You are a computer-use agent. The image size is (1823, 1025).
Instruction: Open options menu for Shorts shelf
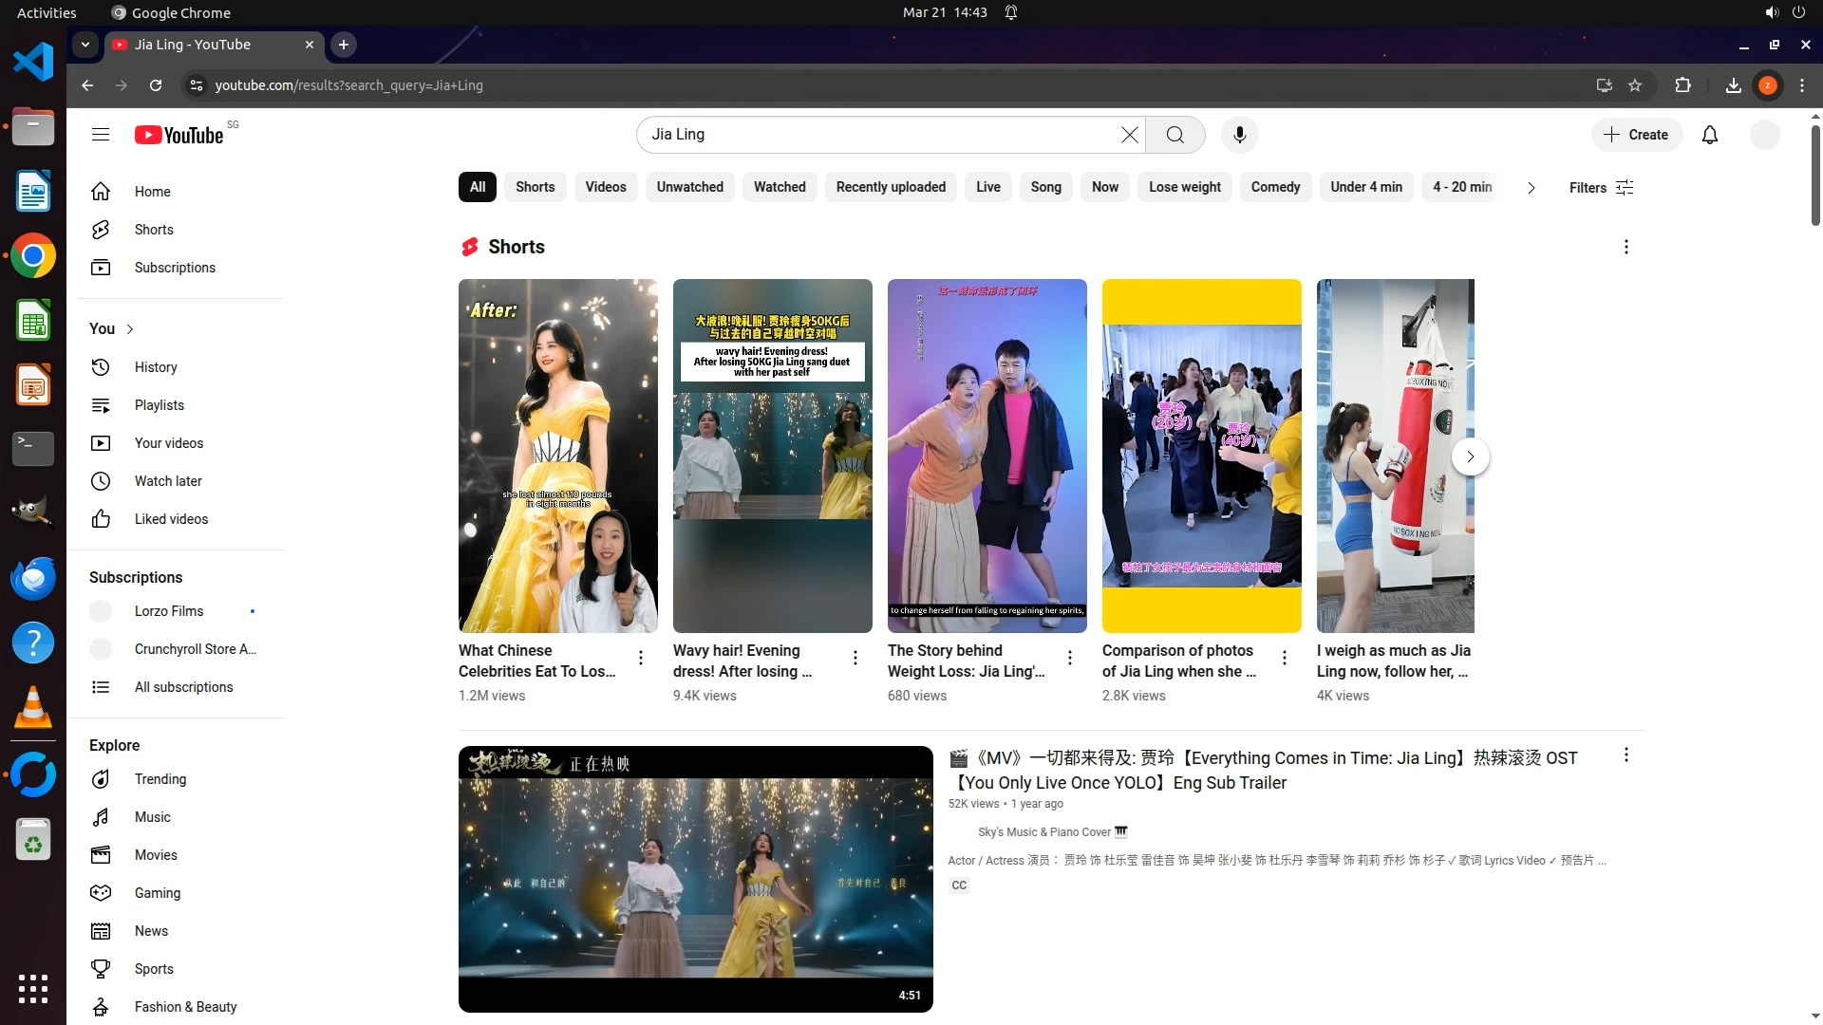(x=1626, y=247)
